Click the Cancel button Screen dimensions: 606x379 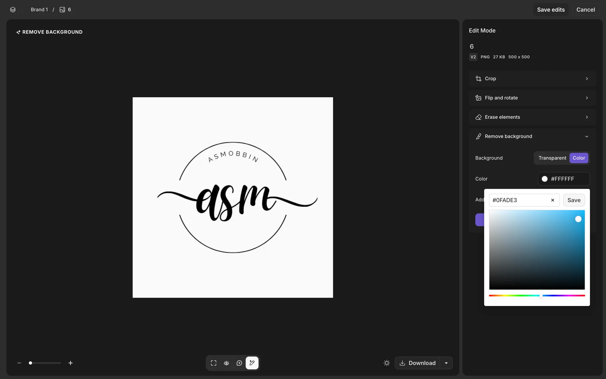(x=585, y=10)
